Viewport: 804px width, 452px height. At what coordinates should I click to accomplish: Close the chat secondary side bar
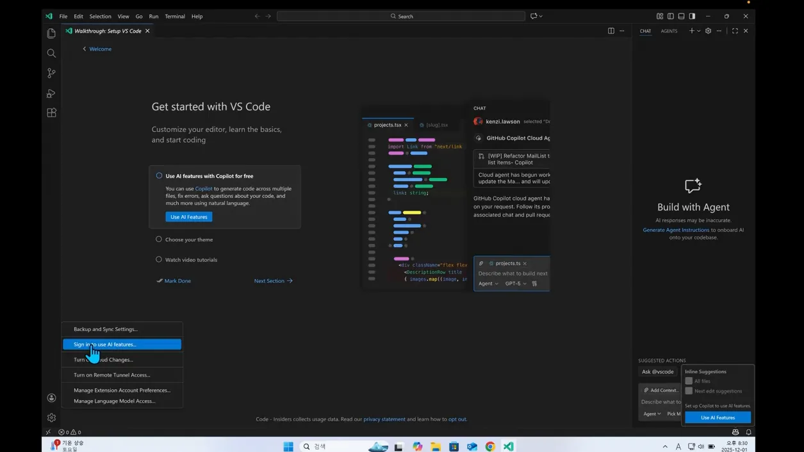pyautogui.click(x=746, y=31)
